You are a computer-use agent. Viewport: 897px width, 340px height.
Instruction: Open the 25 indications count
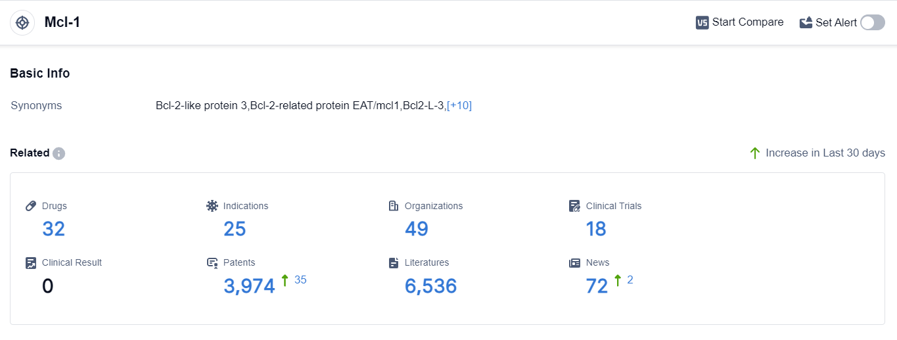click(x=235, y=229)
